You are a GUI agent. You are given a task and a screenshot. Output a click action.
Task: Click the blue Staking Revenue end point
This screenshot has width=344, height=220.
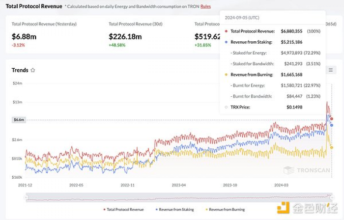click(332, 125)
